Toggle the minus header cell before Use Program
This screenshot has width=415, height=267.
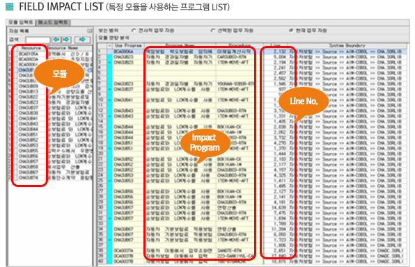click(x=109, y=46)
